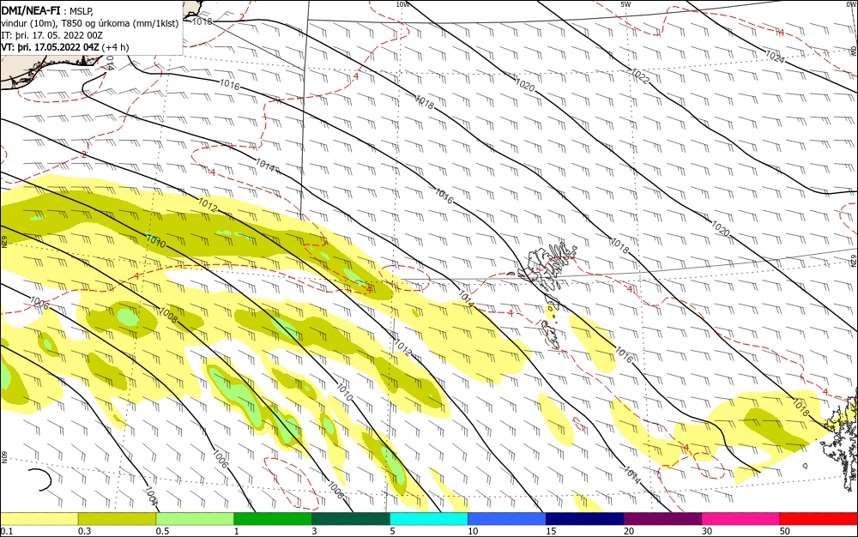This screenshot has height=537, width=858.
Task: Click the 'vindur (10m), T850 og úrkoma' line
Action: pyautogui.click(x=90, y=23)
